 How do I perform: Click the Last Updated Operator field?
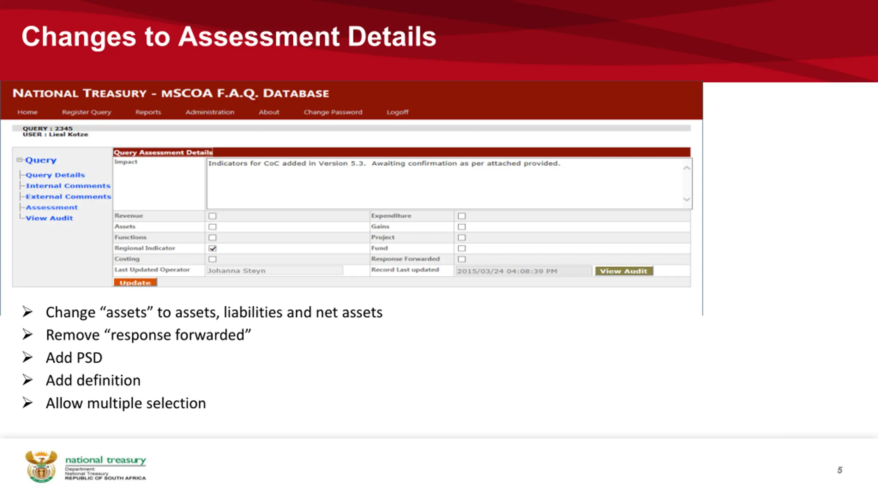coord(274,271)
